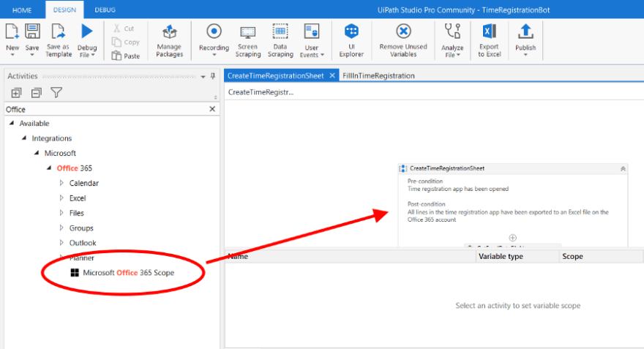This screenshot has height=349, width=644.
Task: Open the Save dropdown arrow
Action: 32,55
